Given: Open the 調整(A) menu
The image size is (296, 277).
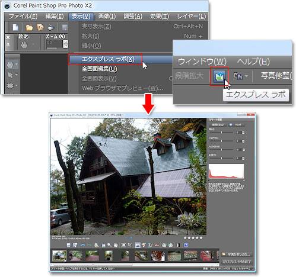Looking at the screenshot, I should pyautogui.click(x=133, y=17).
